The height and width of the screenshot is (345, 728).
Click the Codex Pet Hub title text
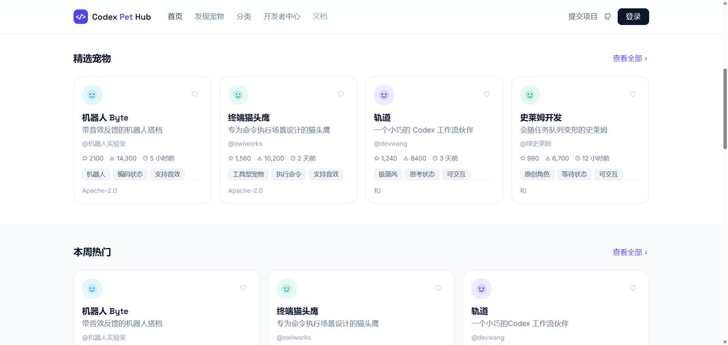(121, 17)
